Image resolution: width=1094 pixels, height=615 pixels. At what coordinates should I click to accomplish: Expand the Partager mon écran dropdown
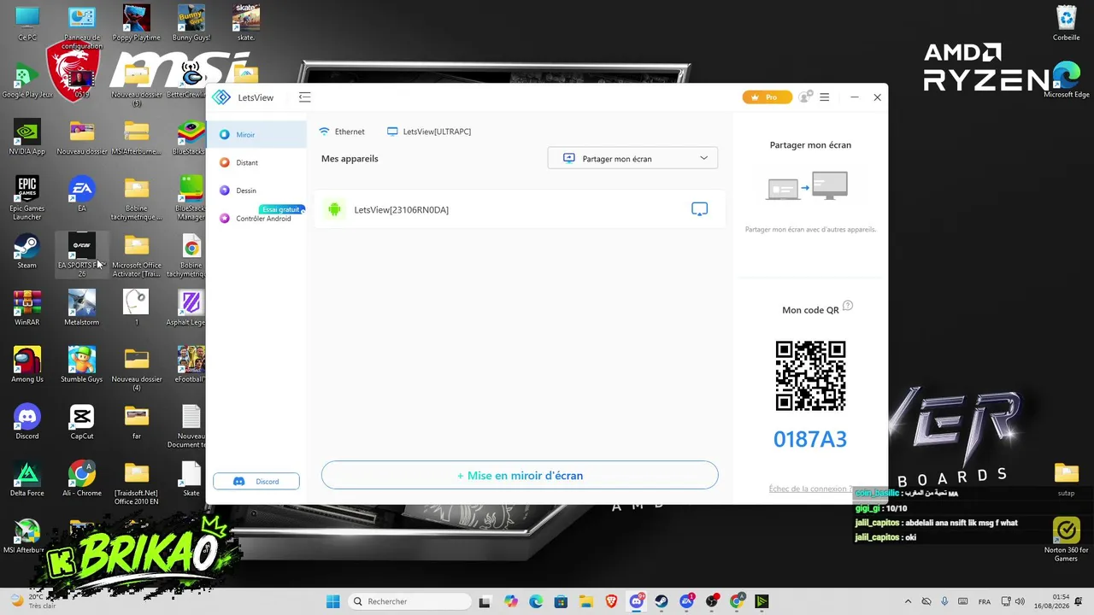tap(632, 158)
